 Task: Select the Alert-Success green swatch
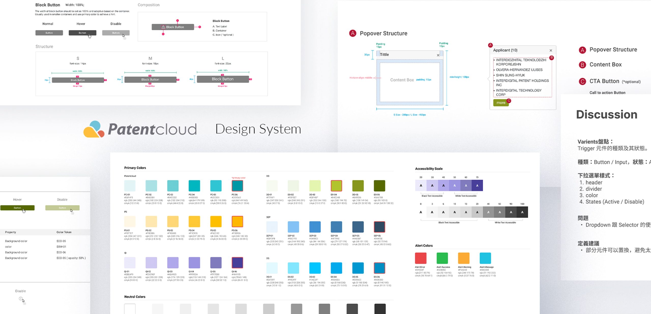[x=442, y=258]
